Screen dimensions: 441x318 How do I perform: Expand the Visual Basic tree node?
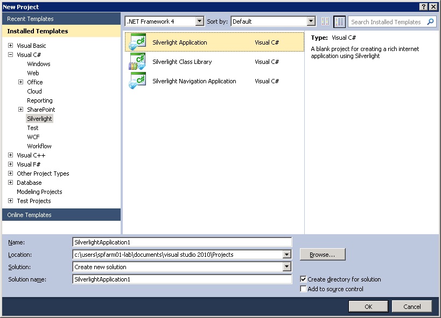[10, 46]
